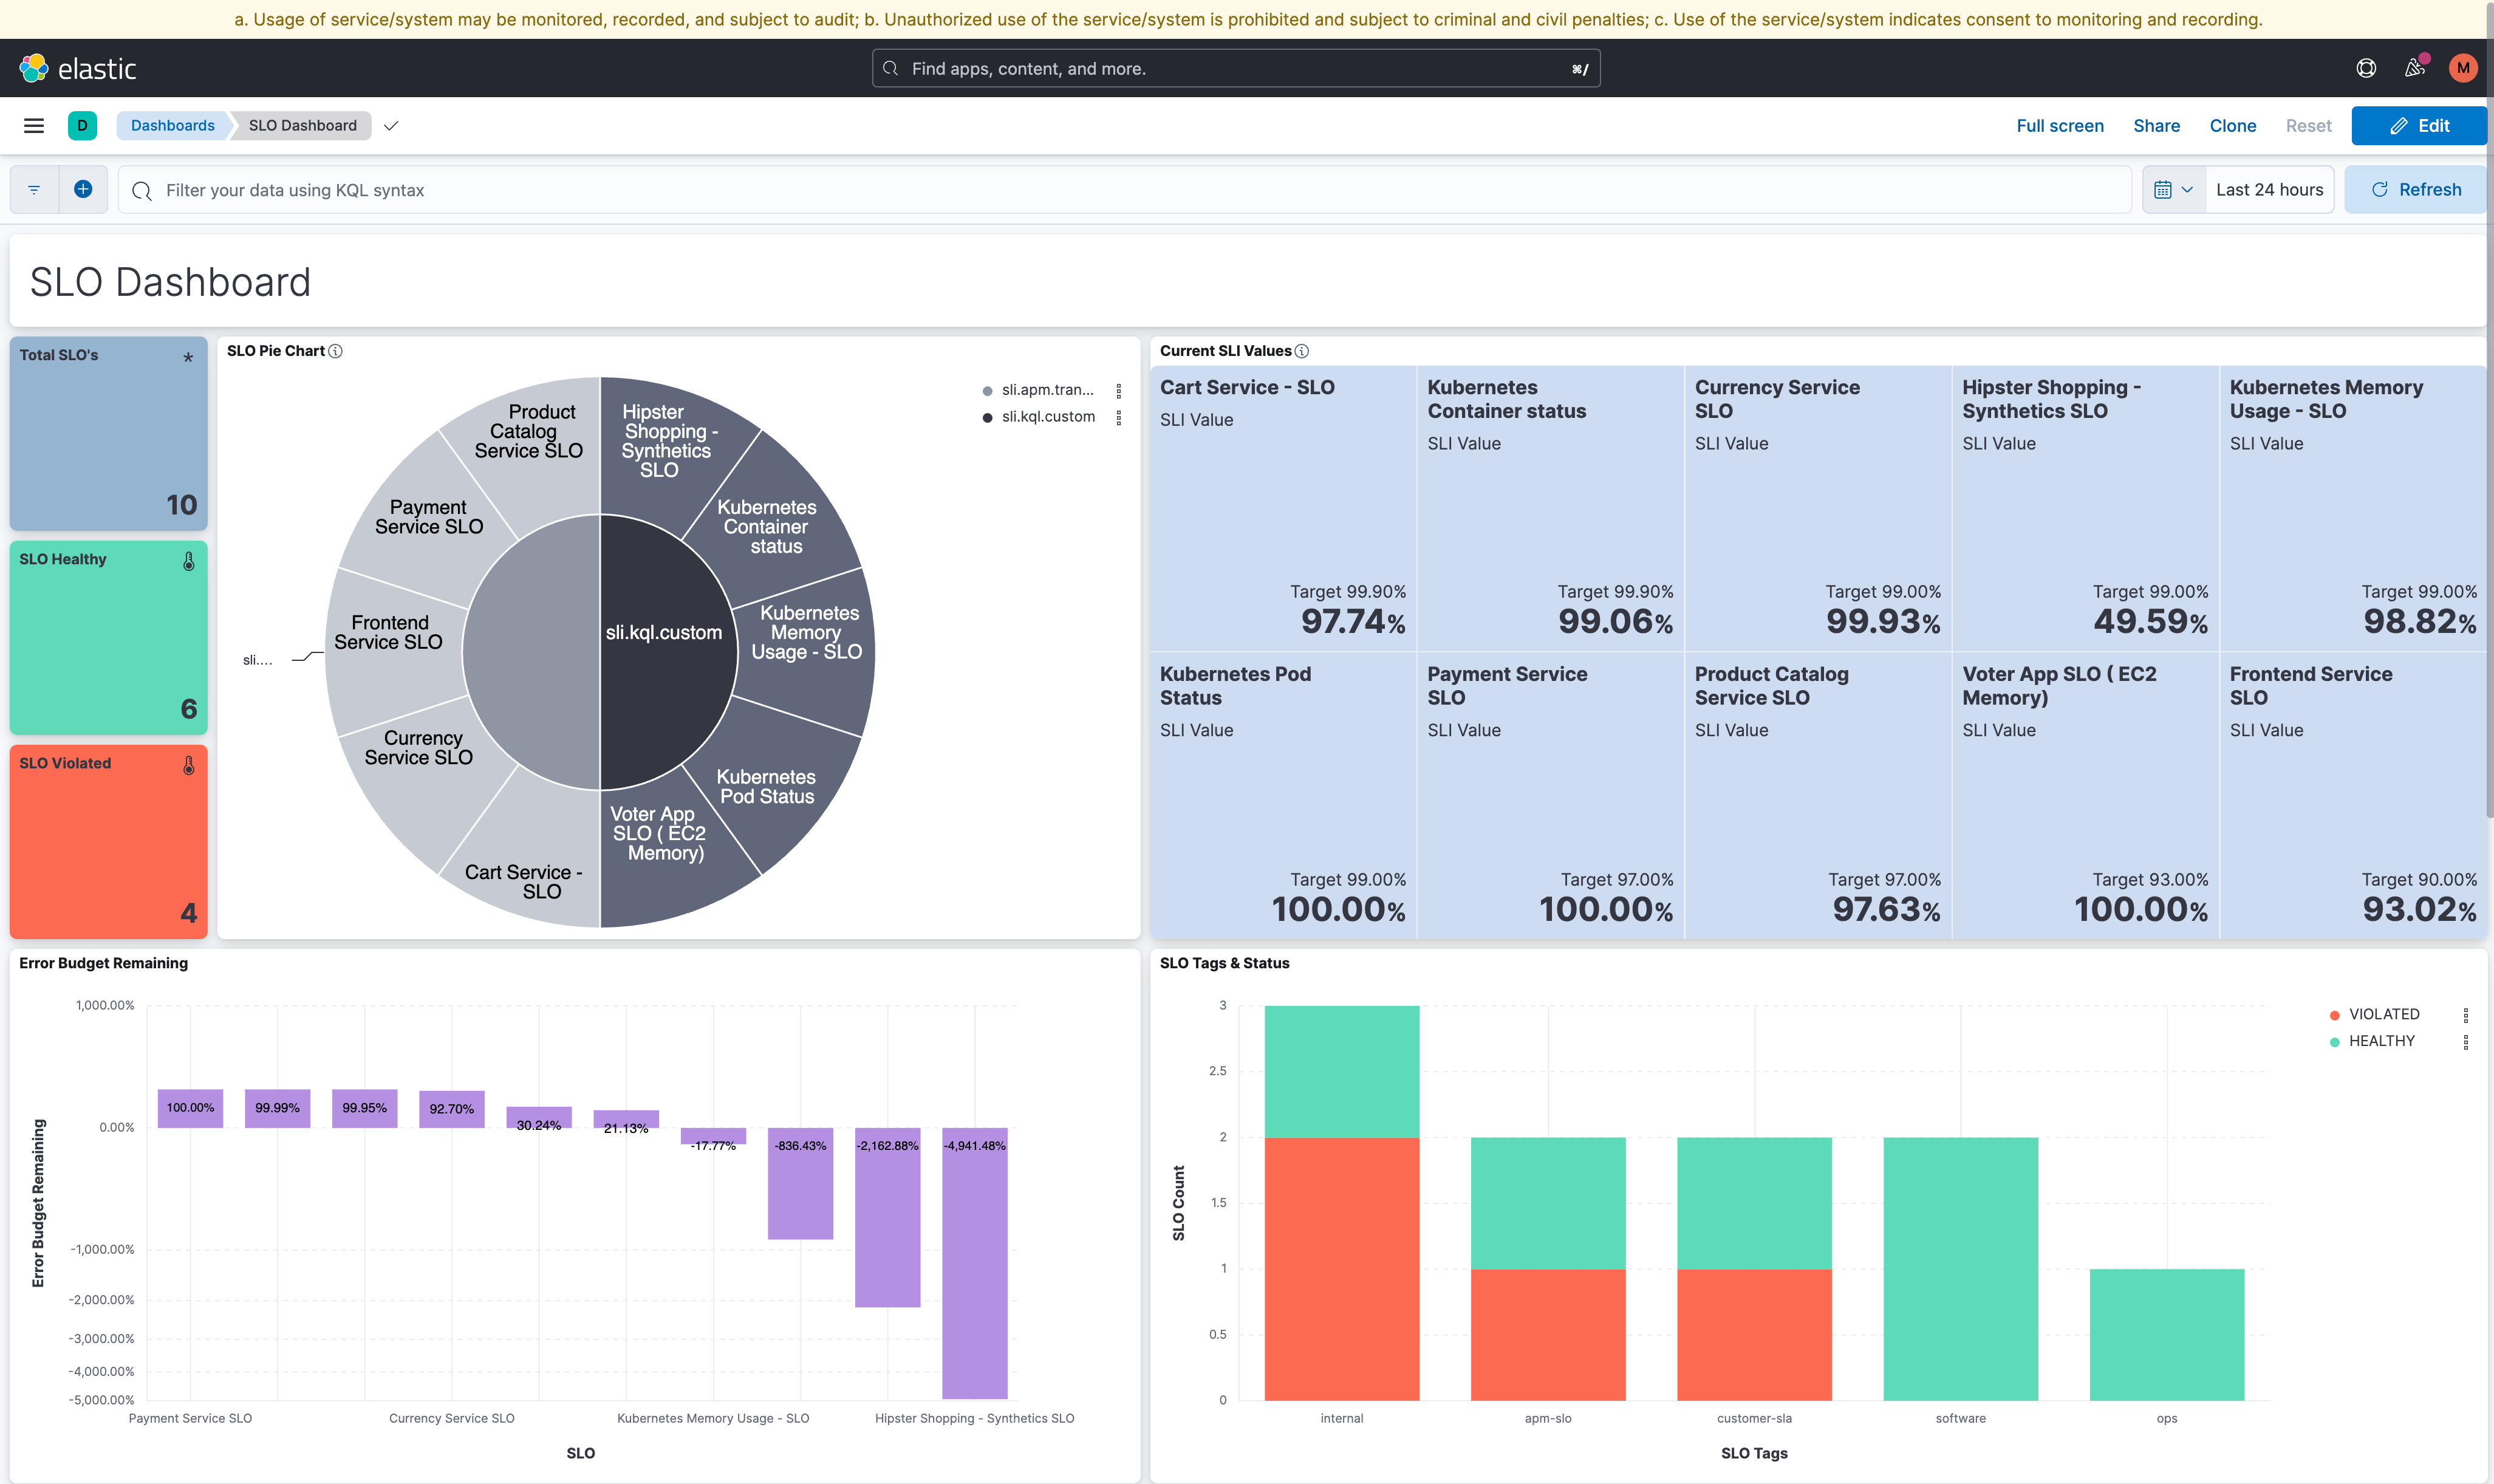This screenshot has width=2494, height=1484.
Task: Click the green D space avatar
Action: [x=82, y=126]
